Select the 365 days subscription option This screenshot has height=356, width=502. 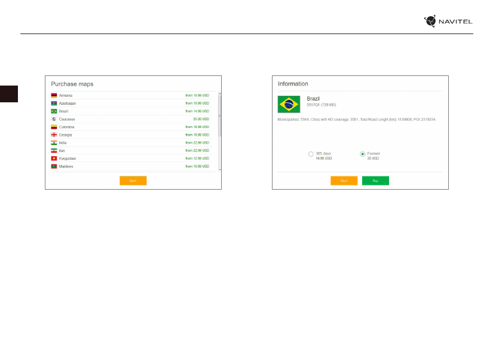tap(311, 154)
